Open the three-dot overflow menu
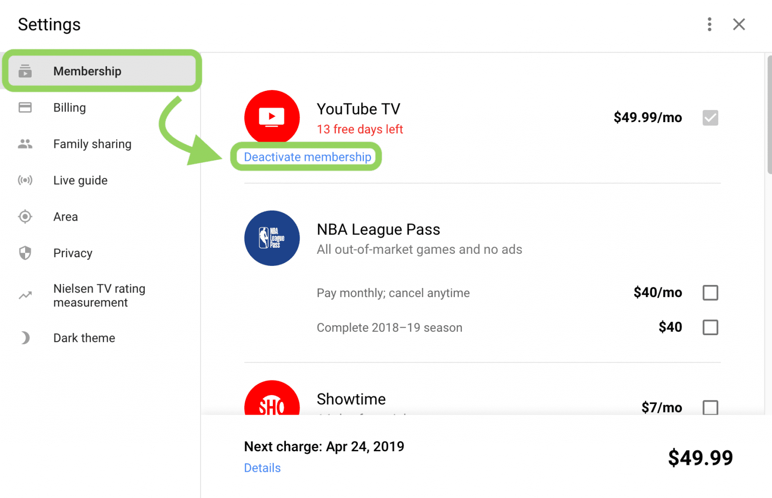772x498 pixels. coord(709,24)
